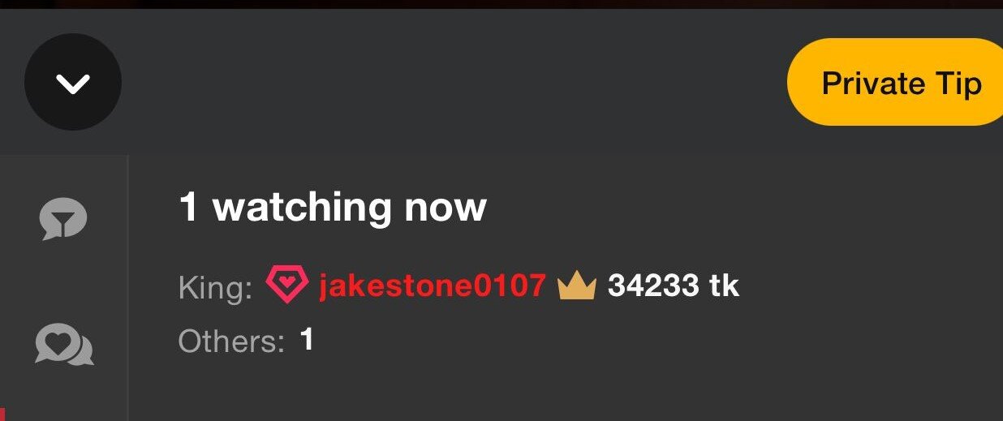The image size is (1003, 421).
Task: Click the word 'tk' after 34233
Action: (725, 286)
